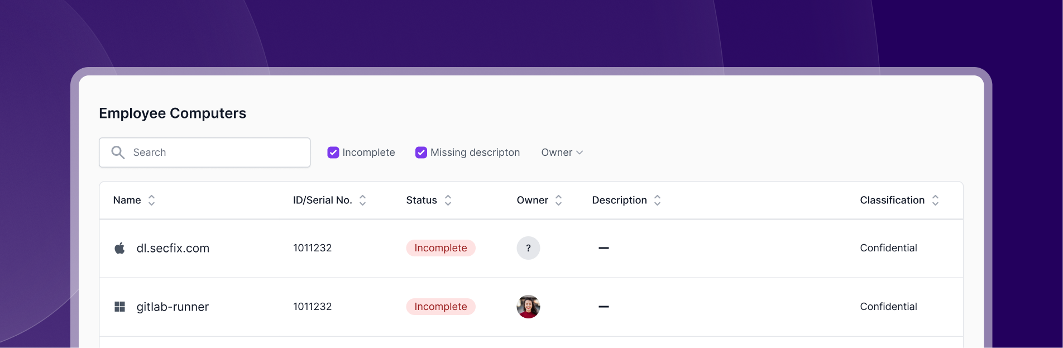Open the dl.secfix.com computer entry
The image size is (1063, 348).
(x=173, y=248)
